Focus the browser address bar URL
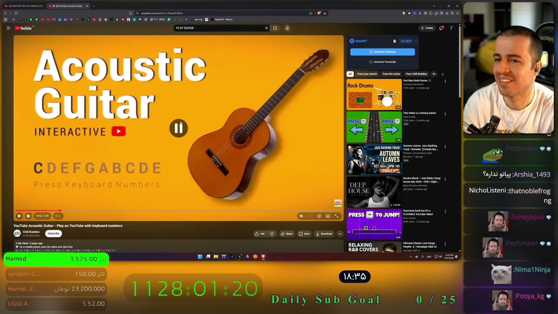 222,13
